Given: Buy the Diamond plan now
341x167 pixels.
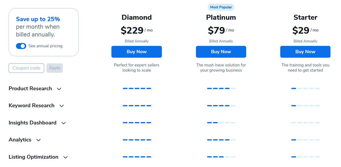Looking at the screenshot, I should click(137, 52).
